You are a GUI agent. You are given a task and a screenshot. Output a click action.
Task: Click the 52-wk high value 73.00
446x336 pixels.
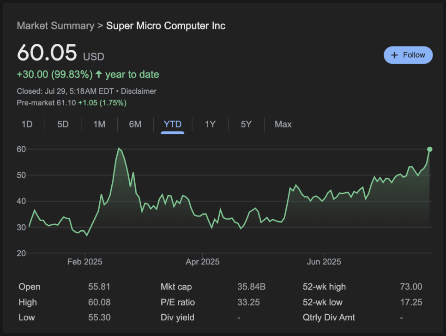[x=411, y=287]
